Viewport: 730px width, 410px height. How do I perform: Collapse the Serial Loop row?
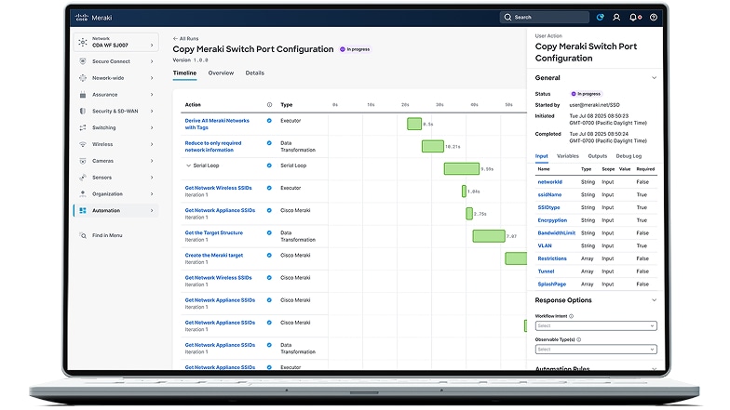pos(188,165)
